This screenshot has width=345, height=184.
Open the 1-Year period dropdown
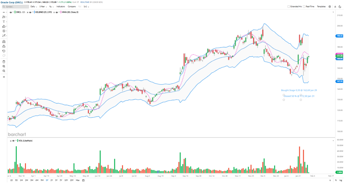tap(43, 6)
